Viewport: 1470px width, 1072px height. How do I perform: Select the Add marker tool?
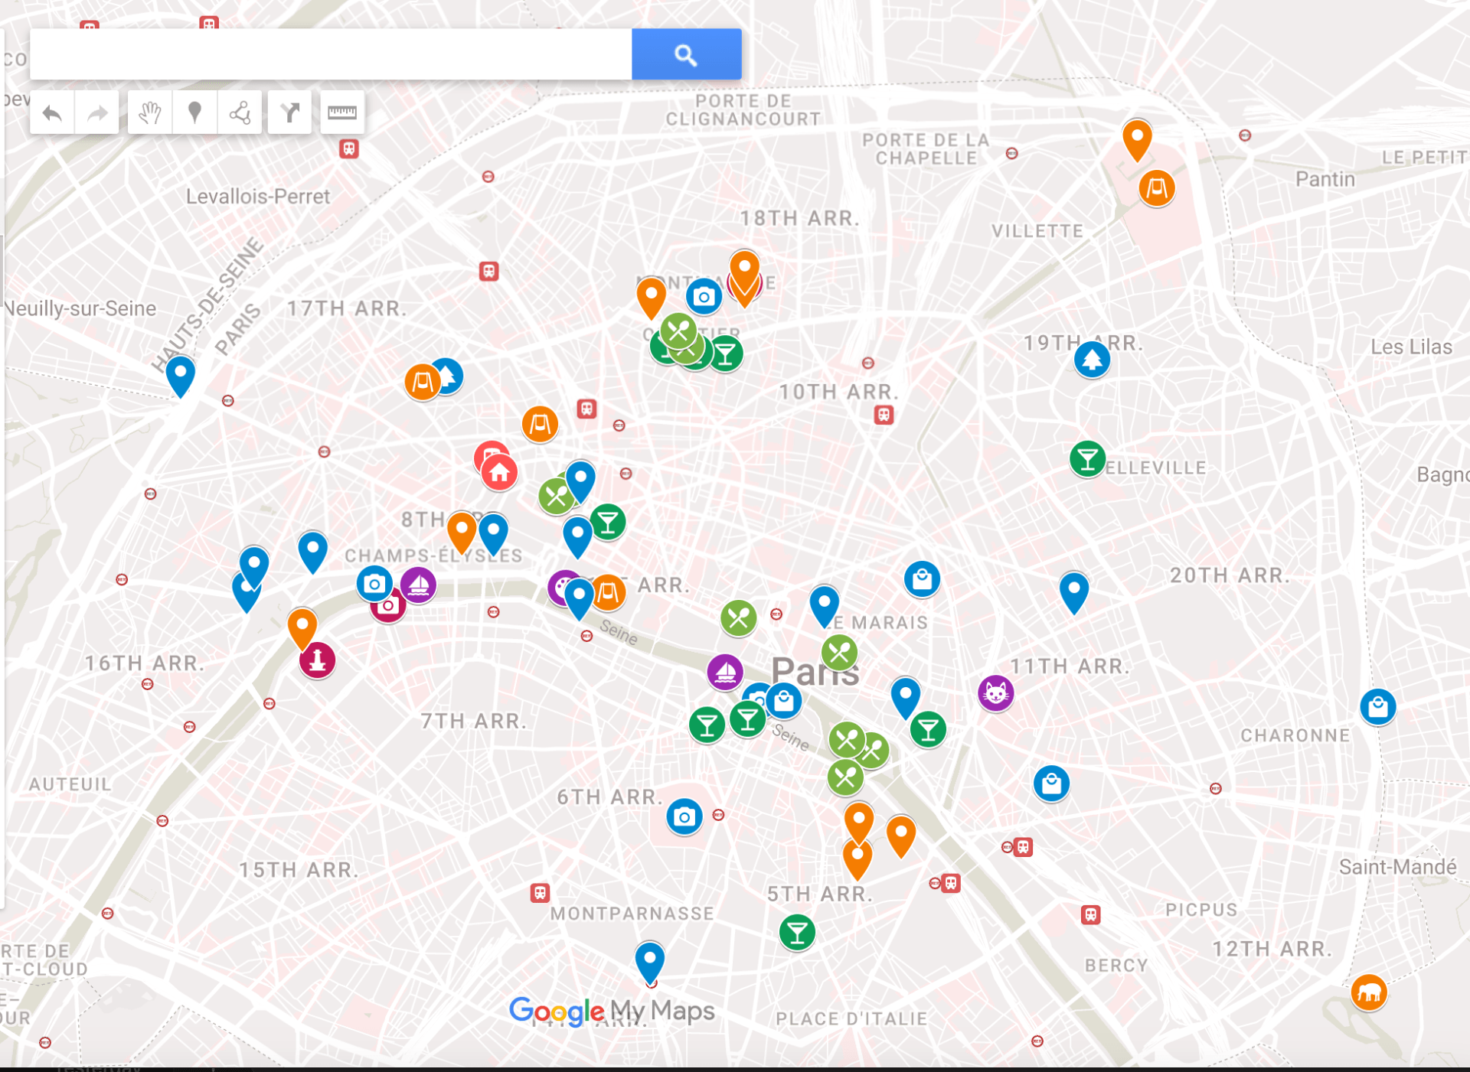[194, 113]
